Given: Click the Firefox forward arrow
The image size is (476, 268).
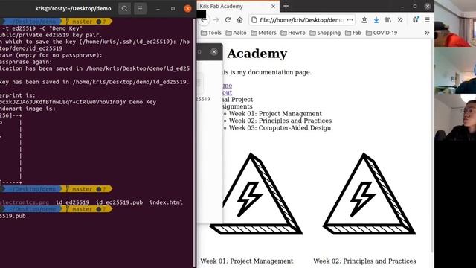Looking at the screenshot, I should [216, 20].
